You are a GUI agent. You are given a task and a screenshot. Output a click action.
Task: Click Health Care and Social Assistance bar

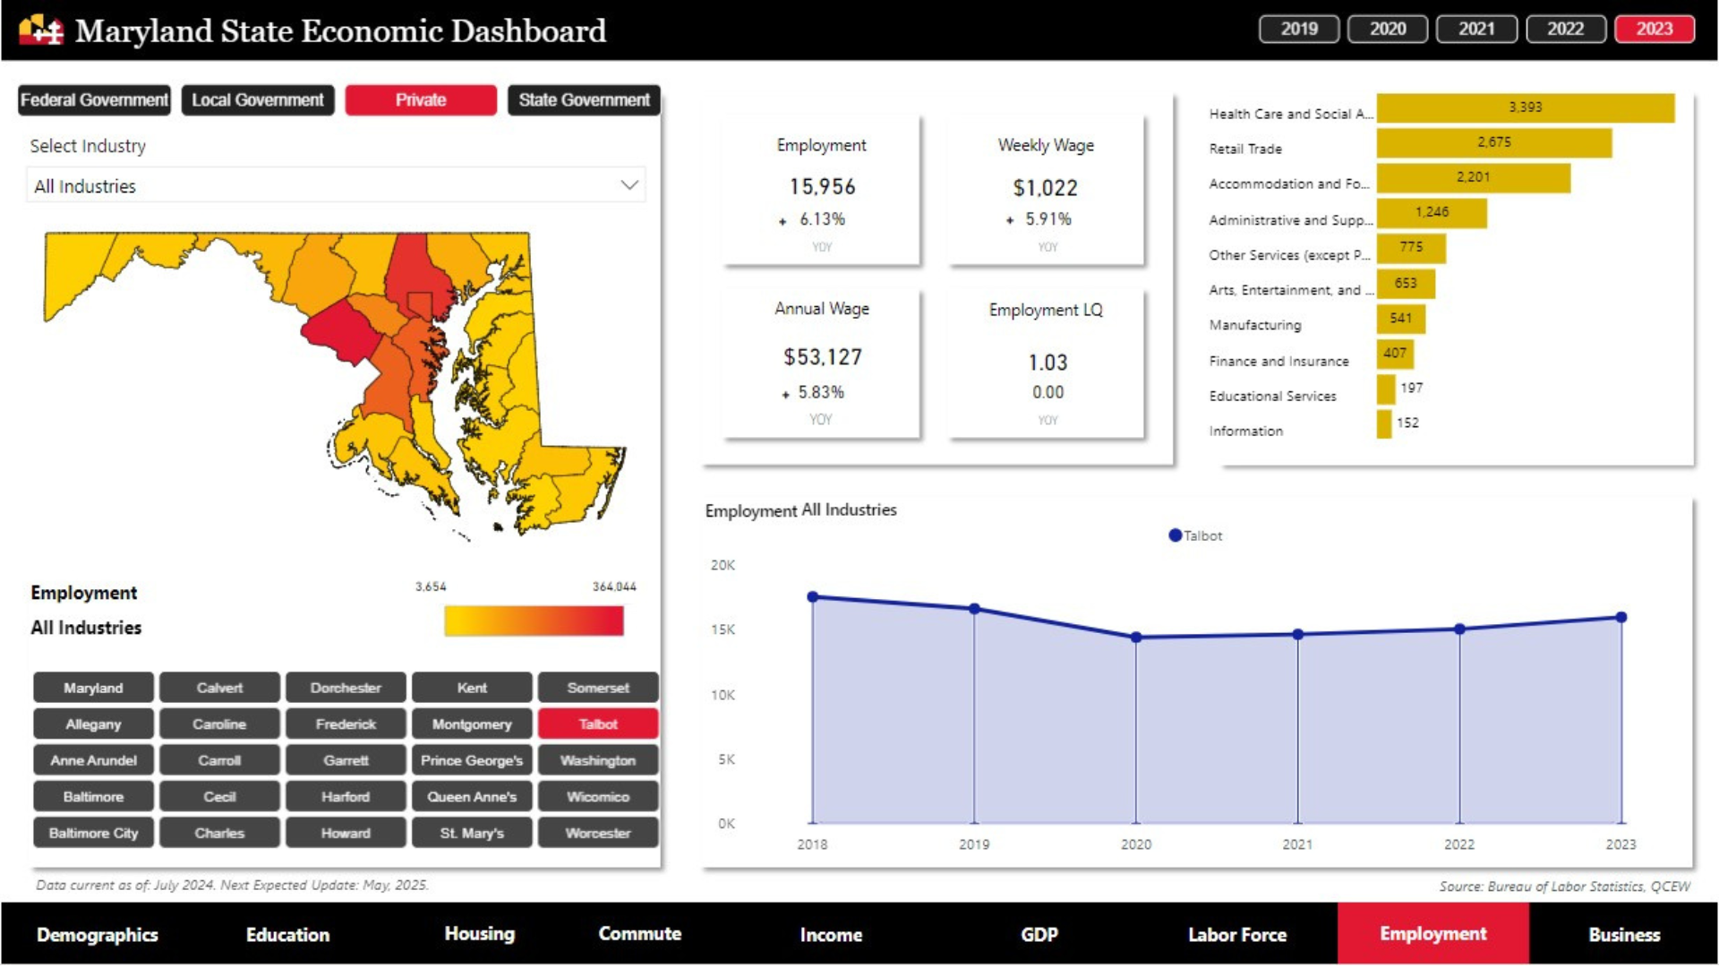[x=1525, y=107]
